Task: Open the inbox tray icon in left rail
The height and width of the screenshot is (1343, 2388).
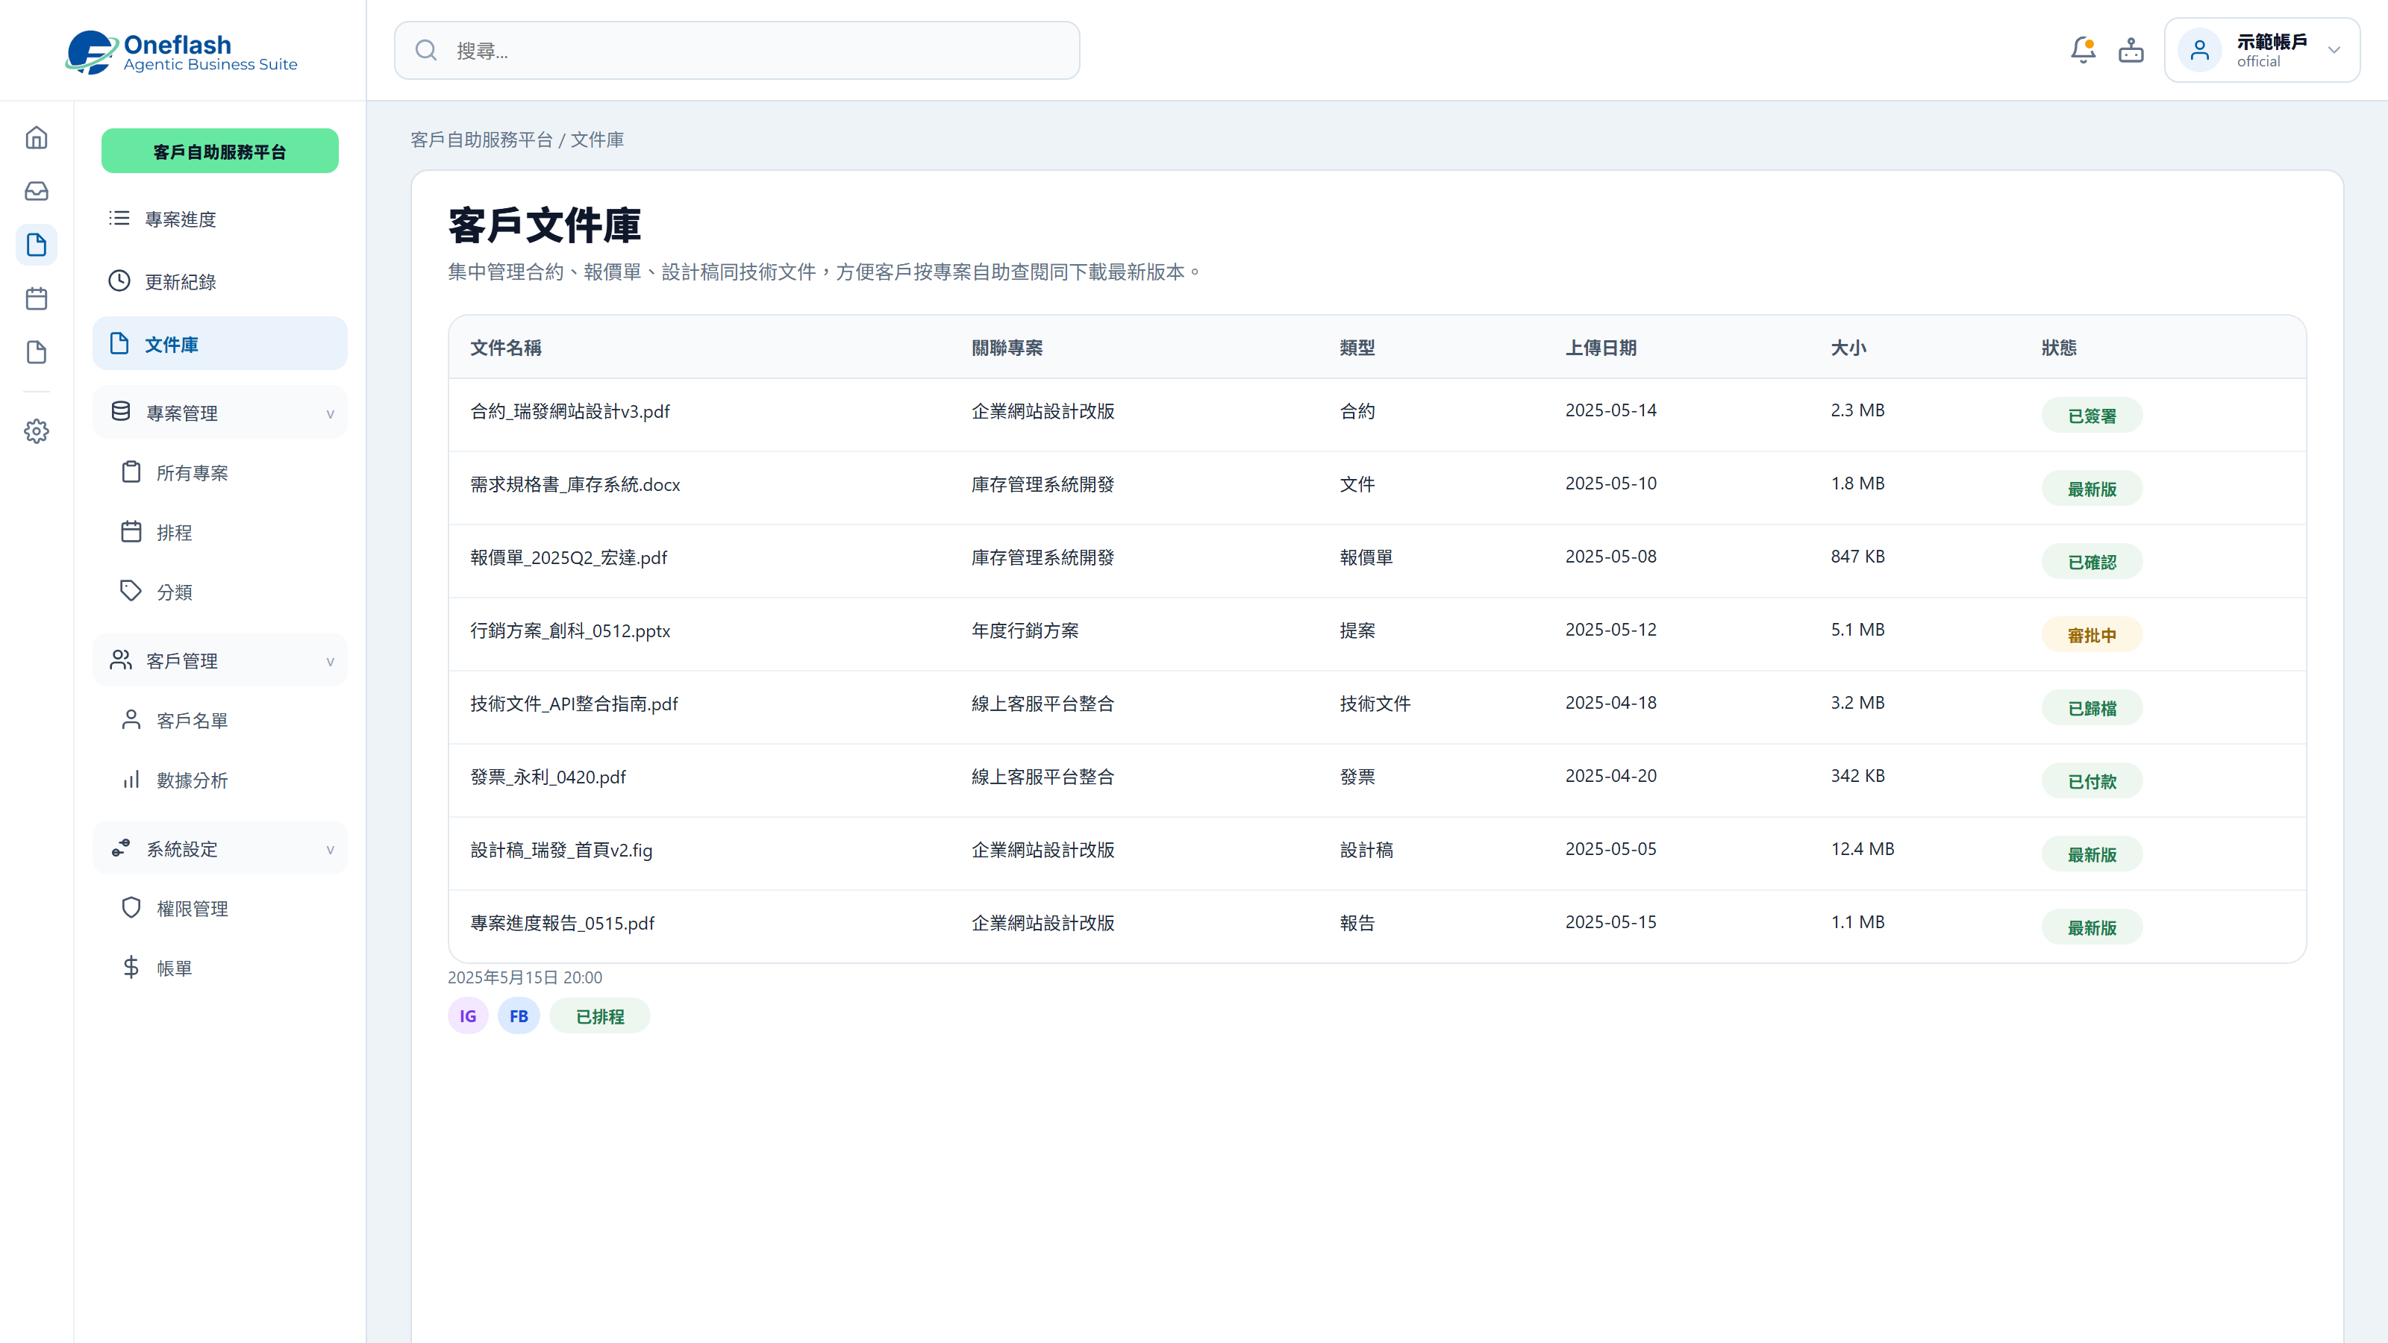Action: [x=36, y=191]
